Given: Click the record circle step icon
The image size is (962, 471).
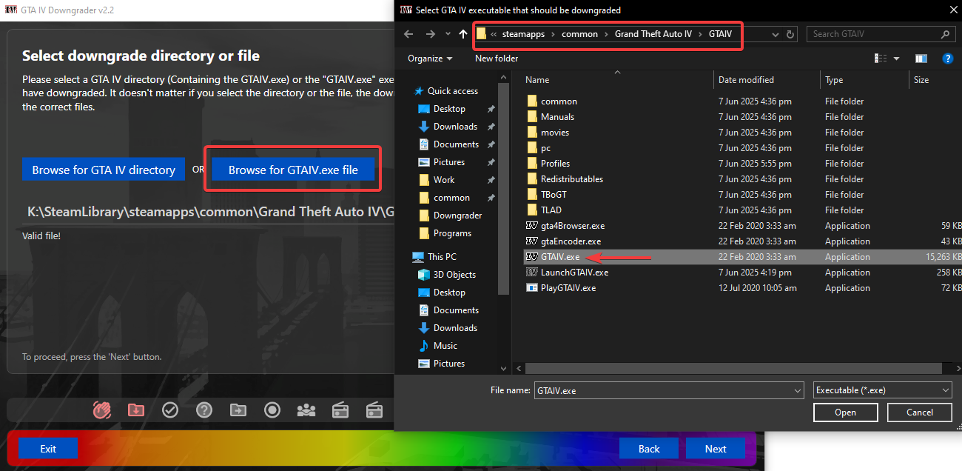Looking at the screenshot, I should tap(272, 410).
